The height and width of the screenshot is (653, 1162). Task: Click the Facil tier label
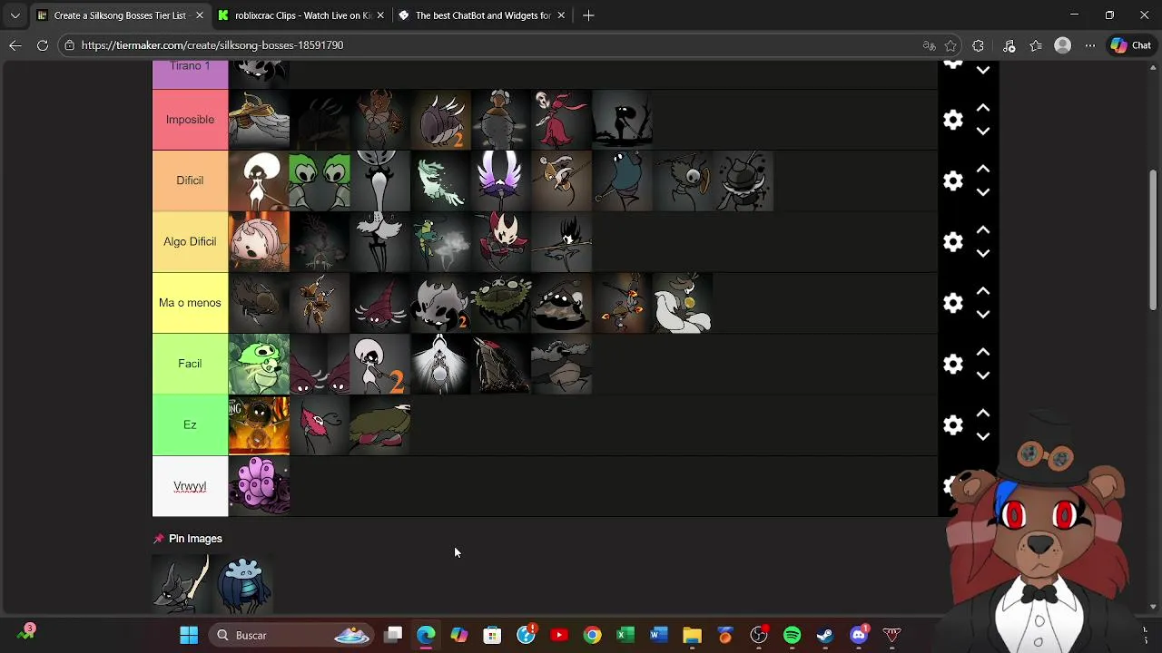190,364
